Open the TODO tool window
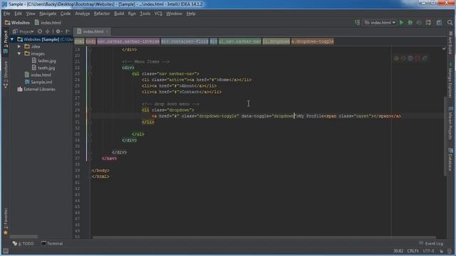Screen dimensions: 456x256 click(23, 243)
